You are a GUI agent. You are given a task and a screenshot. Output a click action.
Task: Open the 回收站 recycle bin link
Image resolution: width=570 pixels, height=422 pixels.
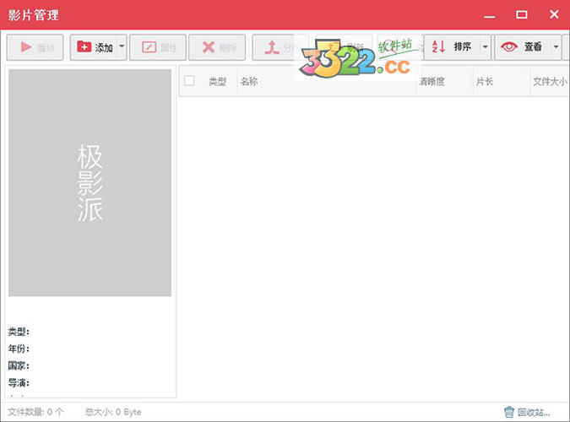pos(534,412)
